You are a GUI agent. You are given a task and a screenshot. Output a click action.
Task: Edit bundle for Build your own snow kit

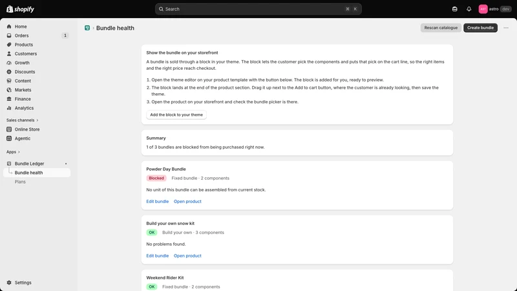[157, 255]
